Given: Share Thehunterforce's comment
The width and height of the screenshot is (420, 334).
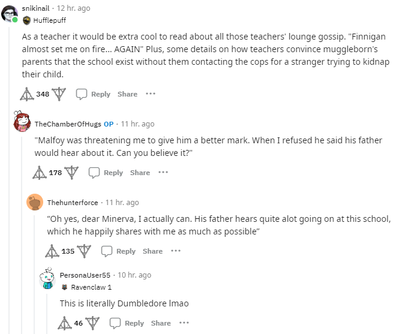Looking at the screenshot, I should click(x=152, y=251).
